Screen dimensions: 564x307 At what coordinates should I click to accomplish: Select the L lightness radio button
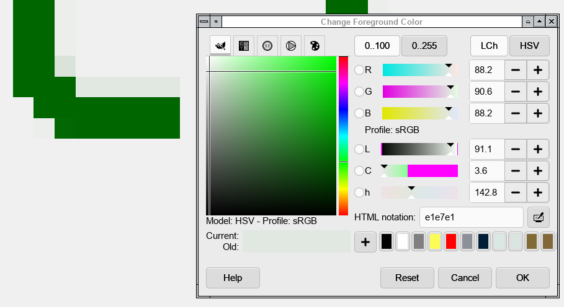click(359, 149)
